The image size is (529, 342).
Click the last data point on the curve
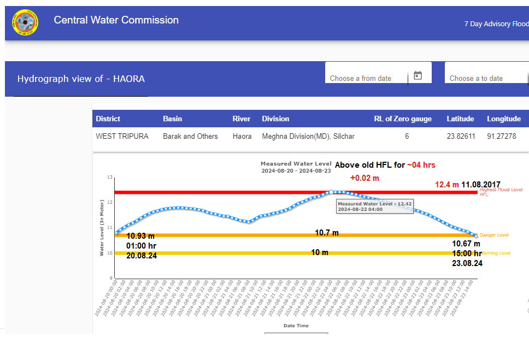coord(476,235)
